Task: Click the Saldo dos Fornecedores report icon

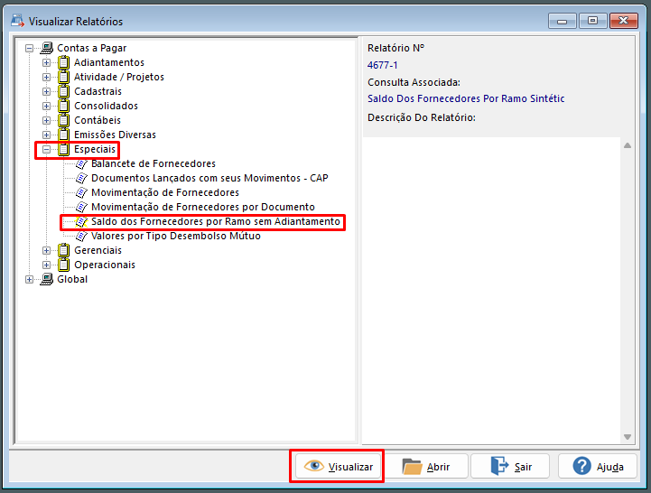Action: tap(81, 221)
